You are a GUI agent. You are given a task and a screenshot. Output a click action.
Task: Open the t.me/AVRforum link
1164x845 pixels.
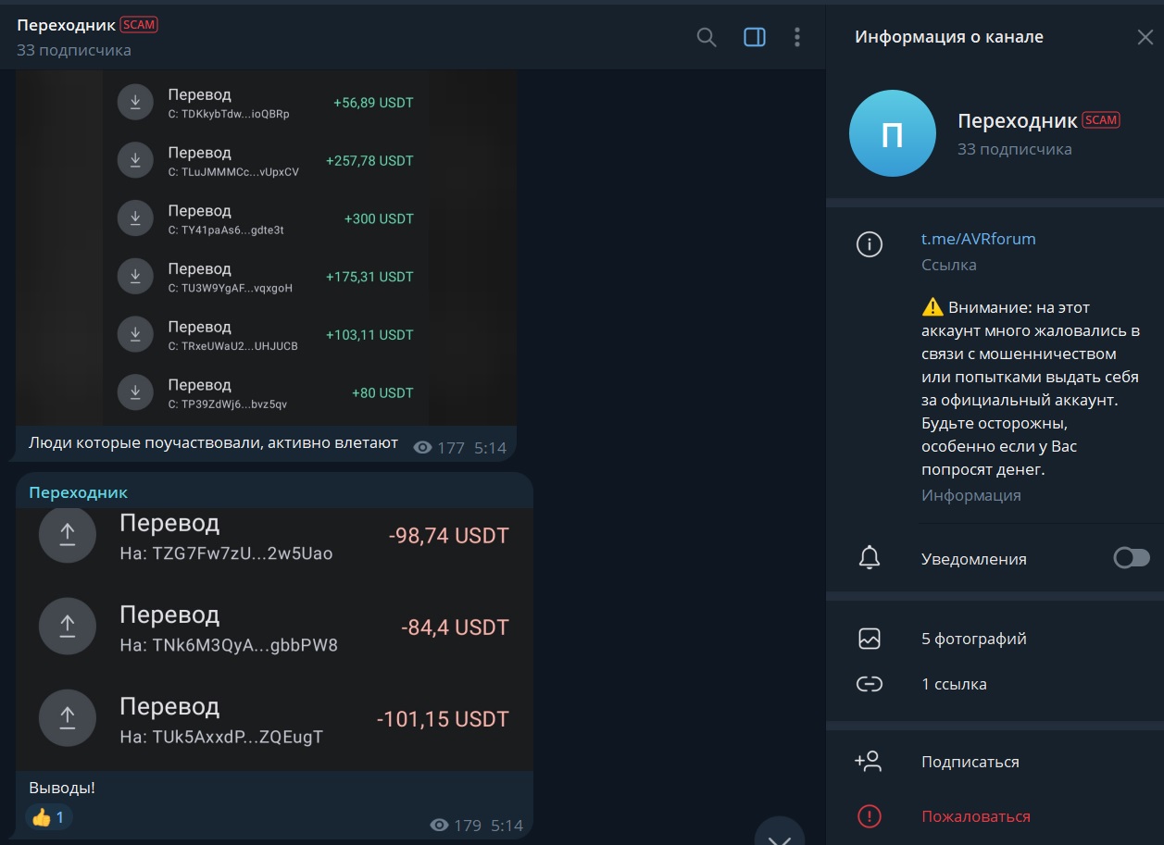979,239
